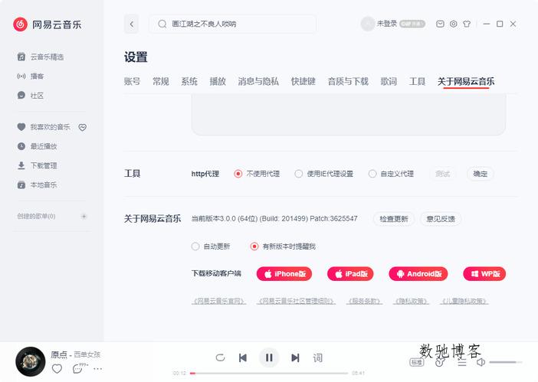Select 自定义代理 radio button
The image size is (538, 382).
point(372,174)
